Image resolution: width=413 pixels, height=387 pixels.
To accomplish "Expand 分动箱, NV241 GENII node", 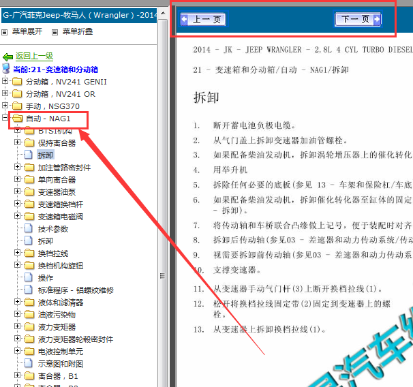I will [5, 80].
